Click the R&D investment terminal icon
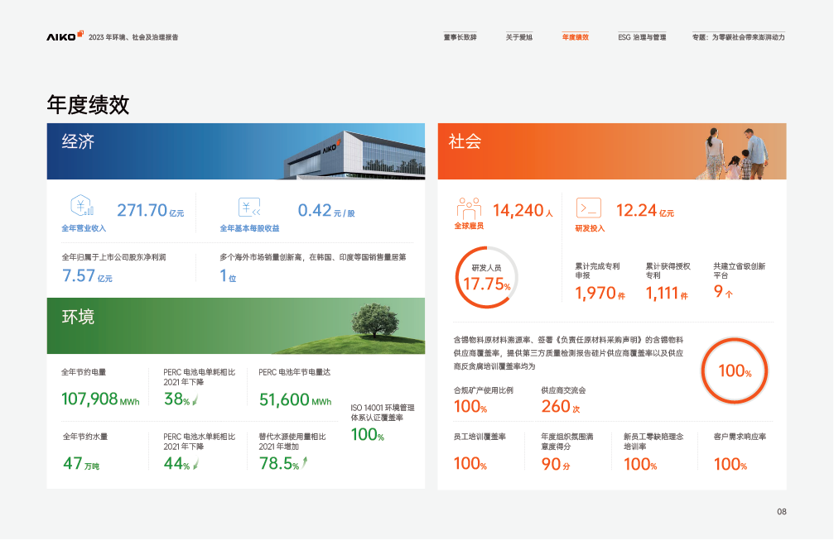Image resolution: width=834 pixels, height=540 pixels. pyautogui.click(x=589, y=208)
